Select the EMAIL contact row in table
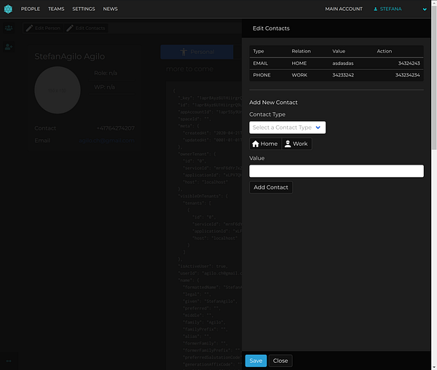Viewport: 437px width, 370px height. [x=336, y=63]
